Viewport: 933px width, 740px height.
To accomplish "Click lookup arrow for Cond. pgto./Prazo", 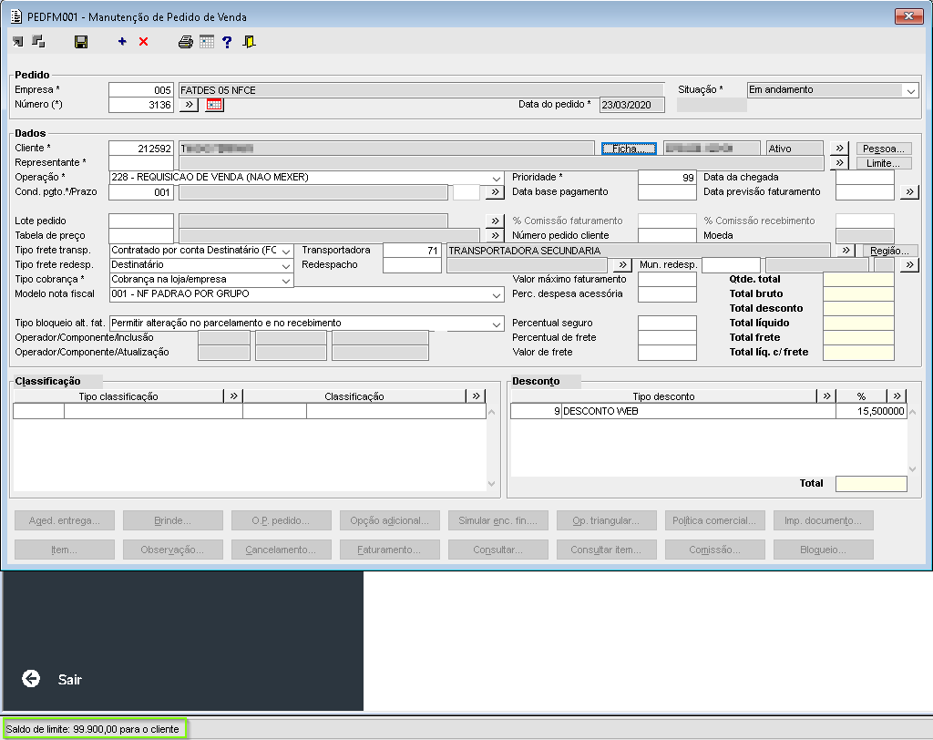I will coord(495,191).
